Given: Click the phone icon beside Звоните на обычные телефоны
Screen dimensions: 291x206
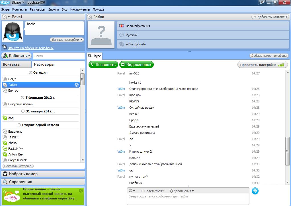Looking at the screenshot, I should pyautogui.click(x=5, y=47).
